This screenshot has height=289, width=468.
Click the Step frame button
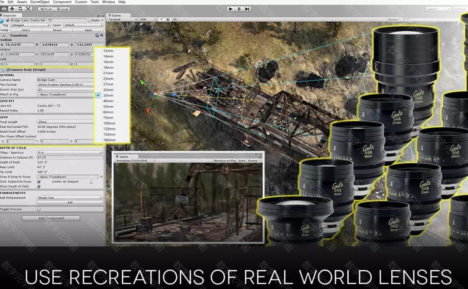pyautogui.click(x=247, y=9)
